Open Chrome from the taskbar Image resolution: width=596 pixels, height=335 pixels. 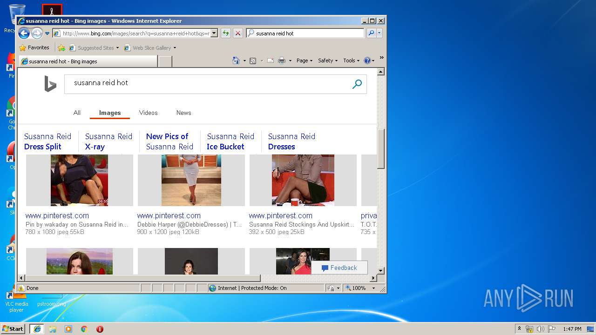click(x=84, y=329)
